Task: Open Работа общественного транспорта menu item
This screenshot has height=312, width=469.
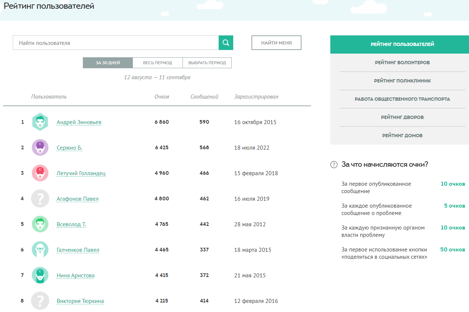Action: pos(402,99)
